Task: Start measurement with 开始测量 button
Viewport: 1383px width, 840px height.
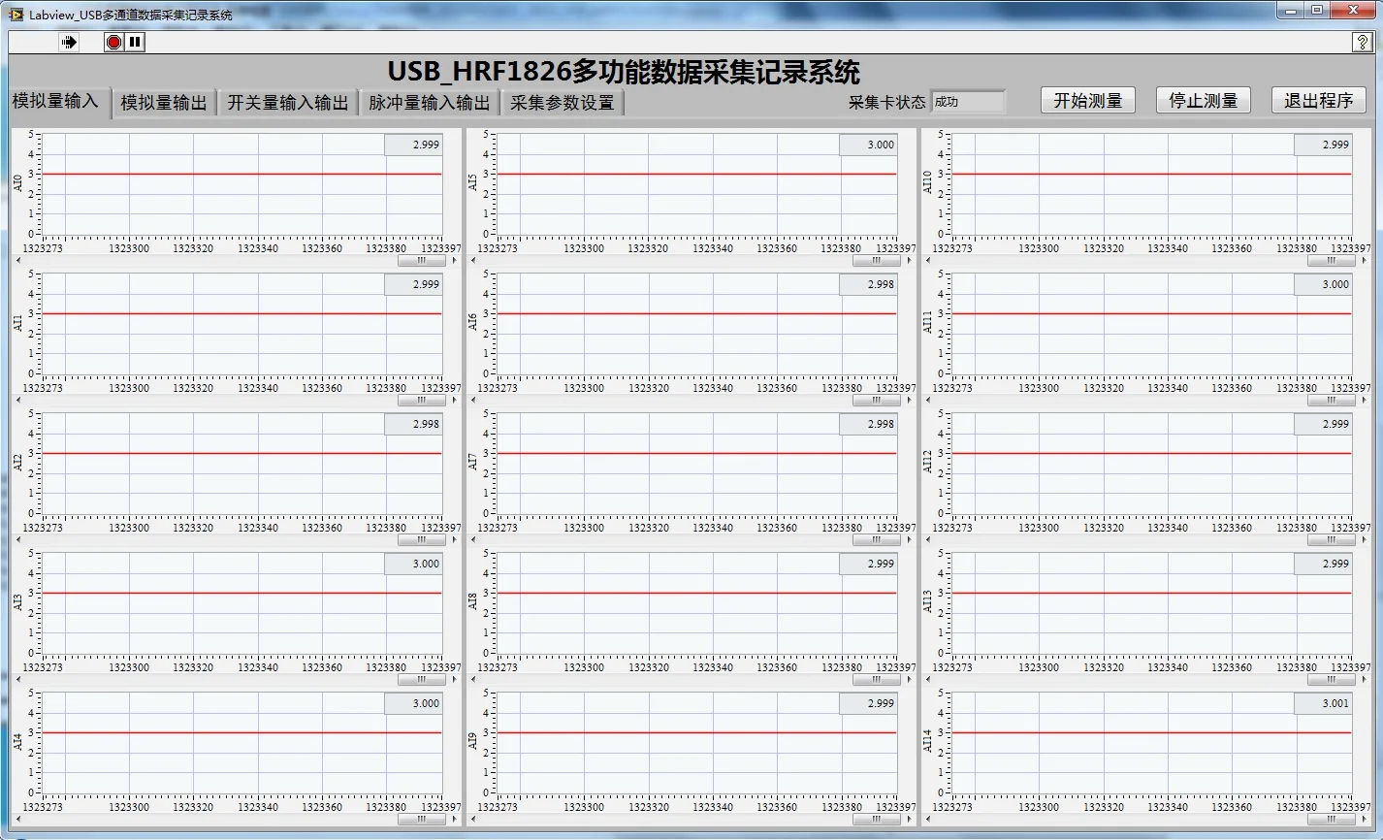Action: point(1088,100)
